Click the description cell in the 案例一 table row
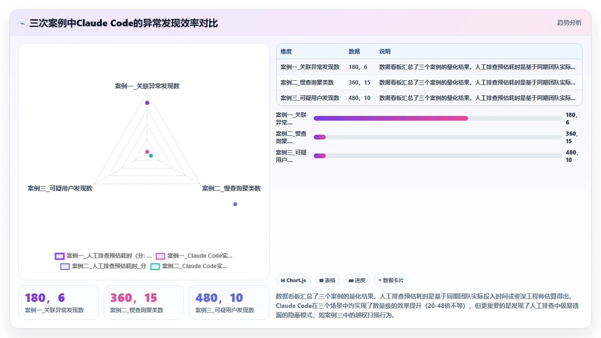The height and width of the screenshot is (338, 601). [x=478, y=67]
